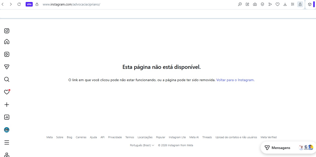Go back with browser back arrow
This screenshot has width=316, height=157.
[x=3, y=4]
